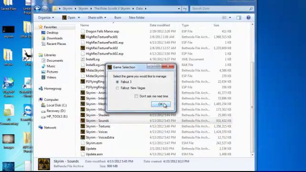The height and width of the screenshot is (172, 306).
Task: Click the Skyrim - Sounds archive icon
Action: coord(83,121)
